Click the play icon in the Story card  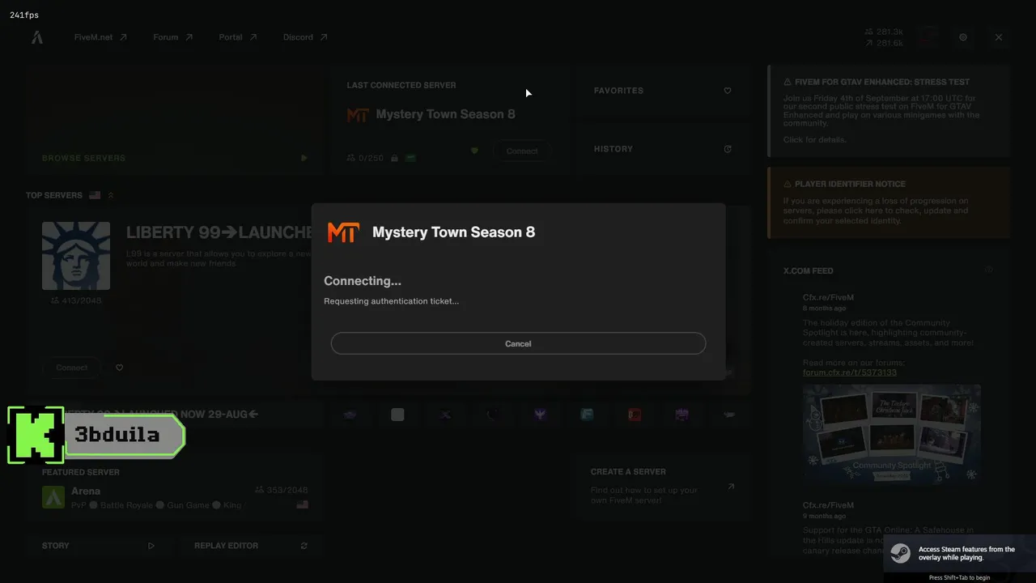click(x=151, y=546)
